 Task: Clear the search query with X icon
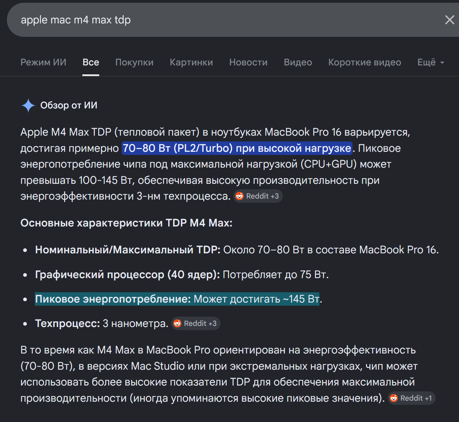point(449,20)
